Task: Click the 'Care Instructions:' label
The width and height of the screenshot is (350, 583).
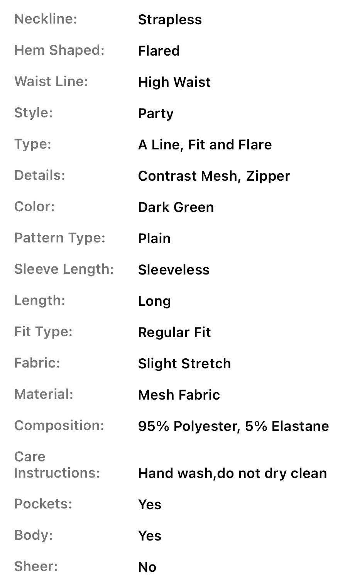Action: click(57, 465)
